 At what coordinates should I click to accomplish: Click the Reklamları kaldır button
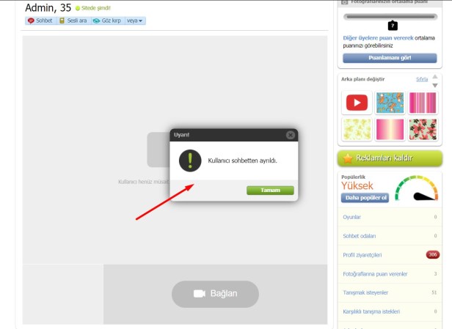(x=390, y=158)
